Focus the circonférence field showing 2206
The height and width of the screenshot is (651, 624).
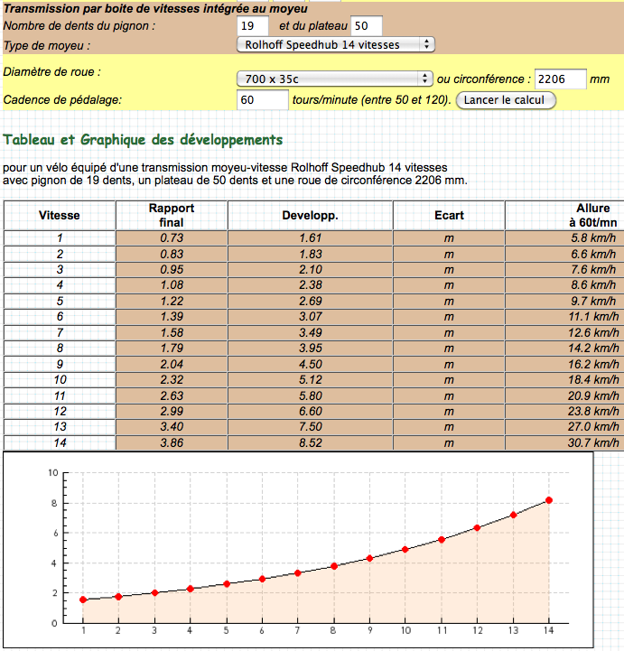click(x=560, y=79)
